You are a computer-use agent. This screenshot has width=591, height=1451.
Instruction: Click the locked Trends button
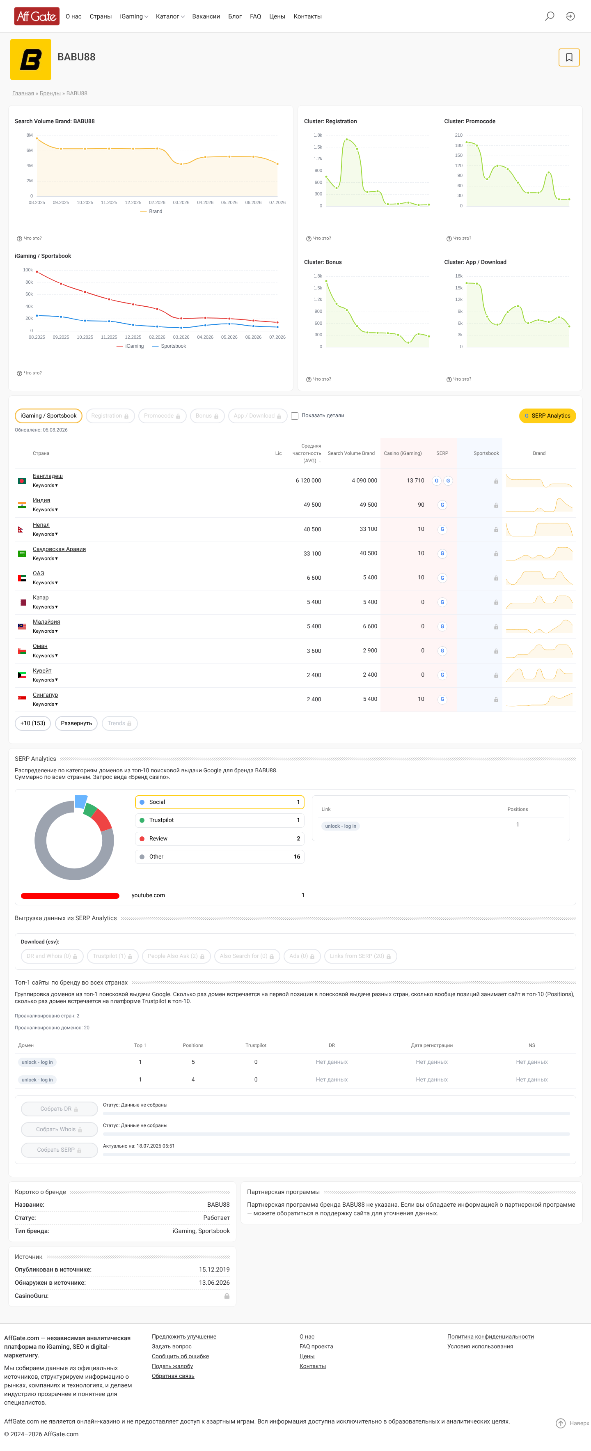tap(119, 723)
